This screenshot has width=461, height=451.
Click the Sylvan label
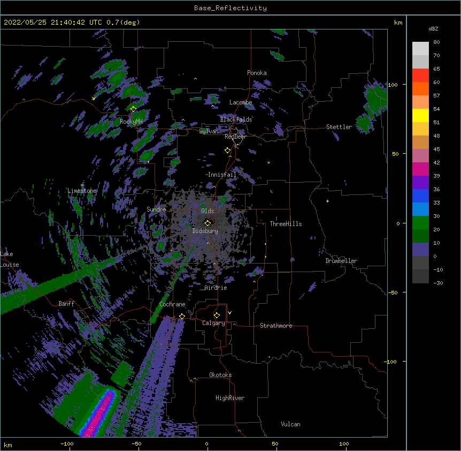point(209,131)
